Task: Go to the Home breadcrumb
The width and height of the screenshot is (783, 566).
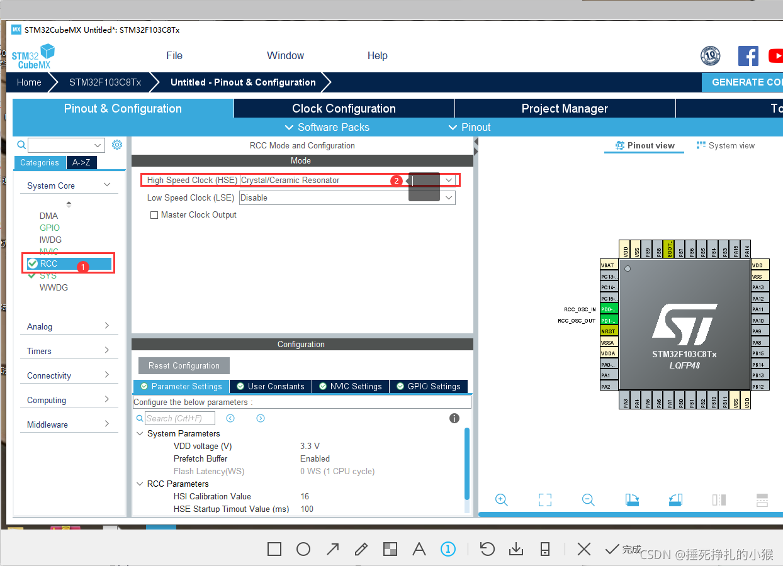Action: (x=29, y=82)
